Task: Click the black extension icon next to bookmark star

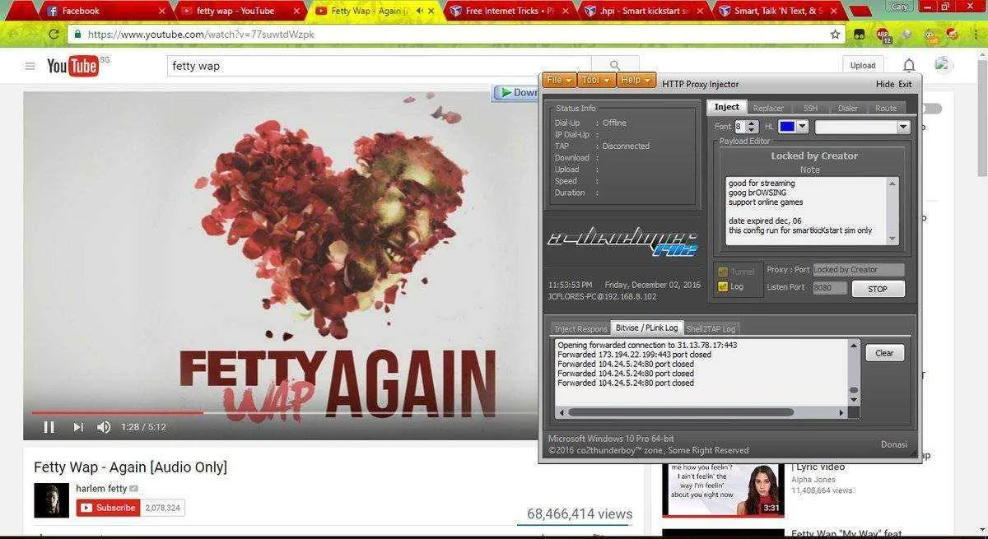Action: 859,35
